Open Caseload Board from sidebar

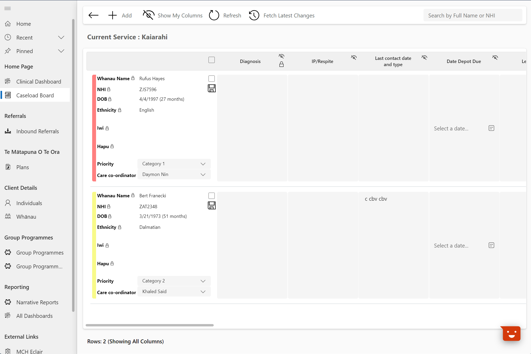(35, 95)
